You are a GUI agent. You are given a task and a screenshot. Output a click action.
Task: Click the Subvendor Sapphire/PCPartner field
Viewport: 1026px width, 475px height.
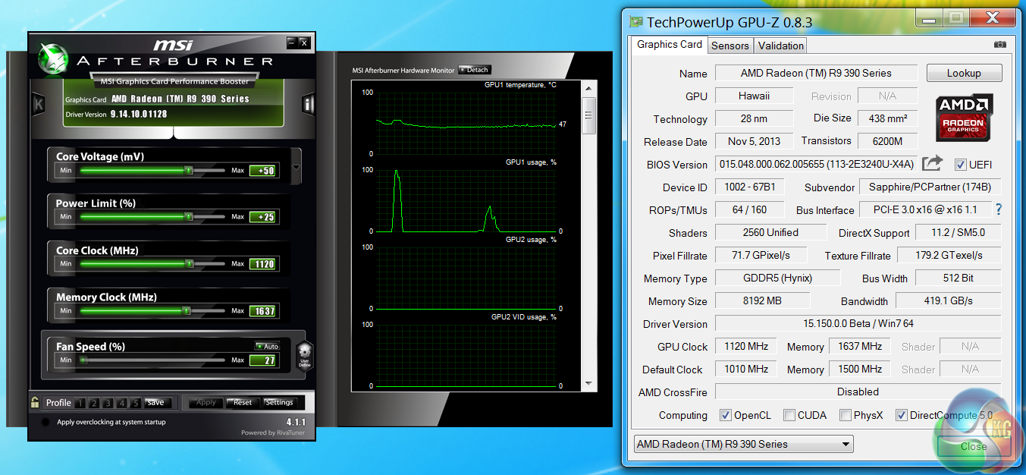coord(930,187)
